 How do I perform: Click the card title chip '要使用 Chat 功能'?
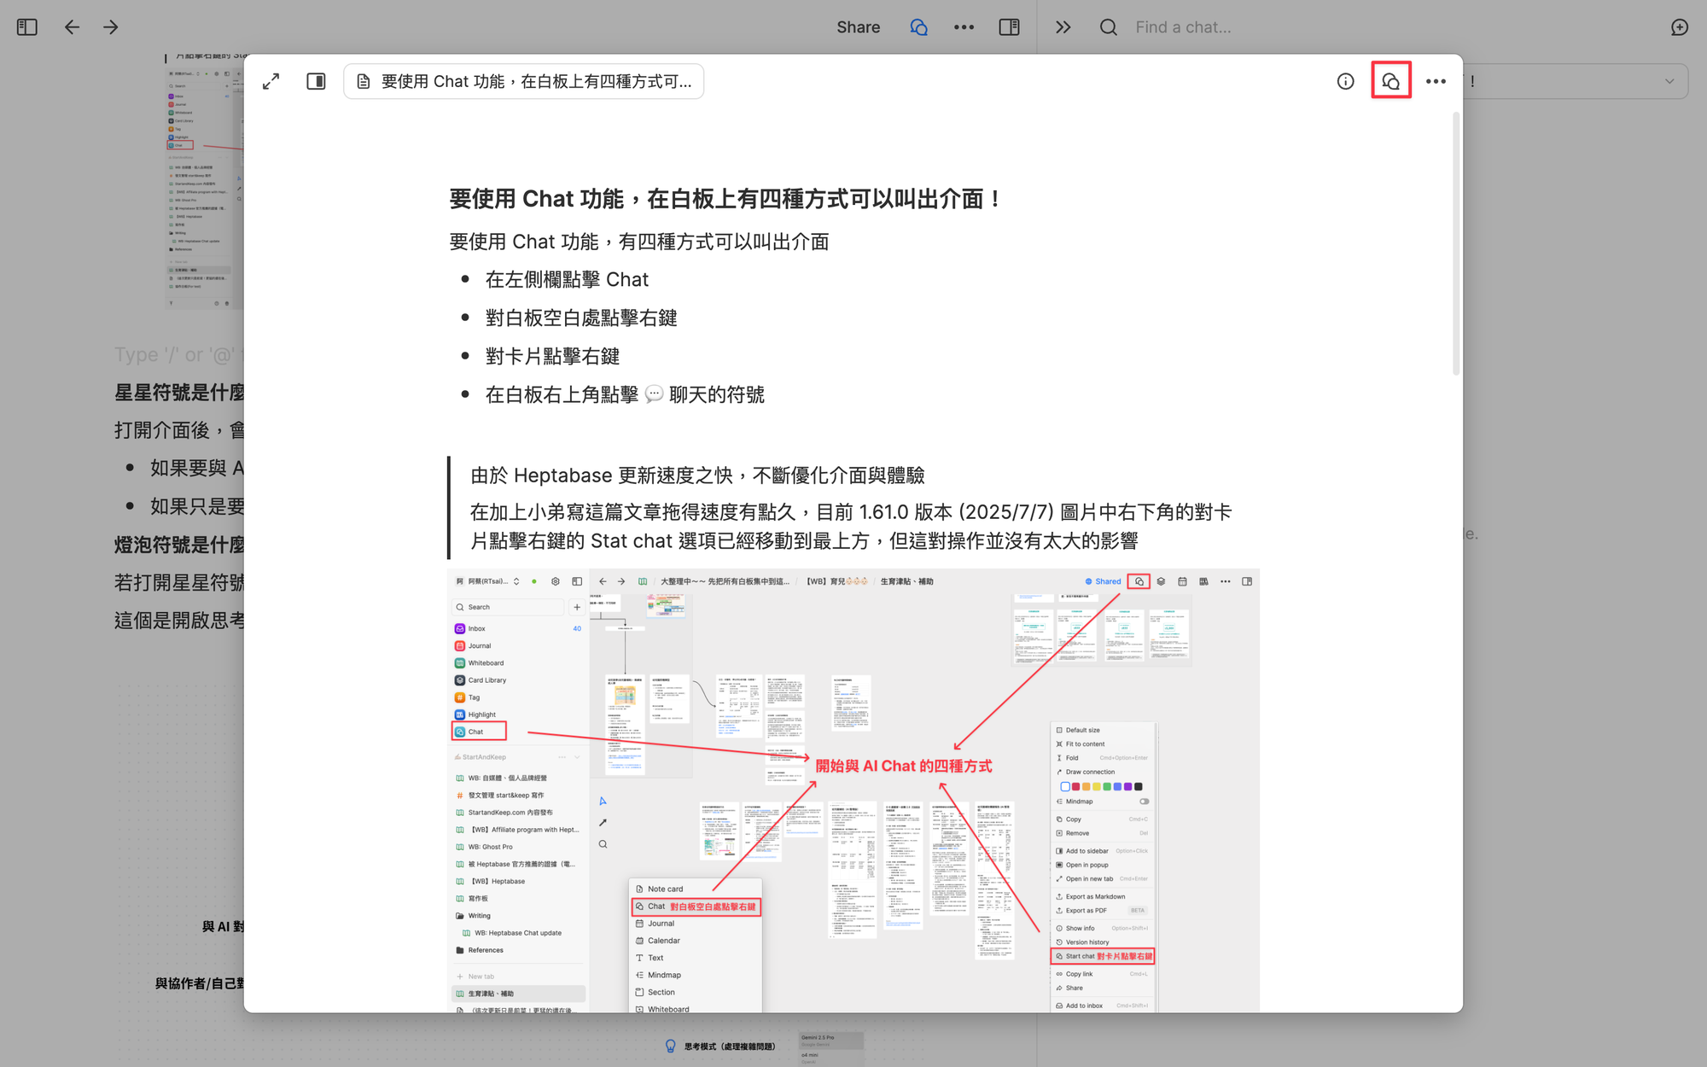pos(524,81)
